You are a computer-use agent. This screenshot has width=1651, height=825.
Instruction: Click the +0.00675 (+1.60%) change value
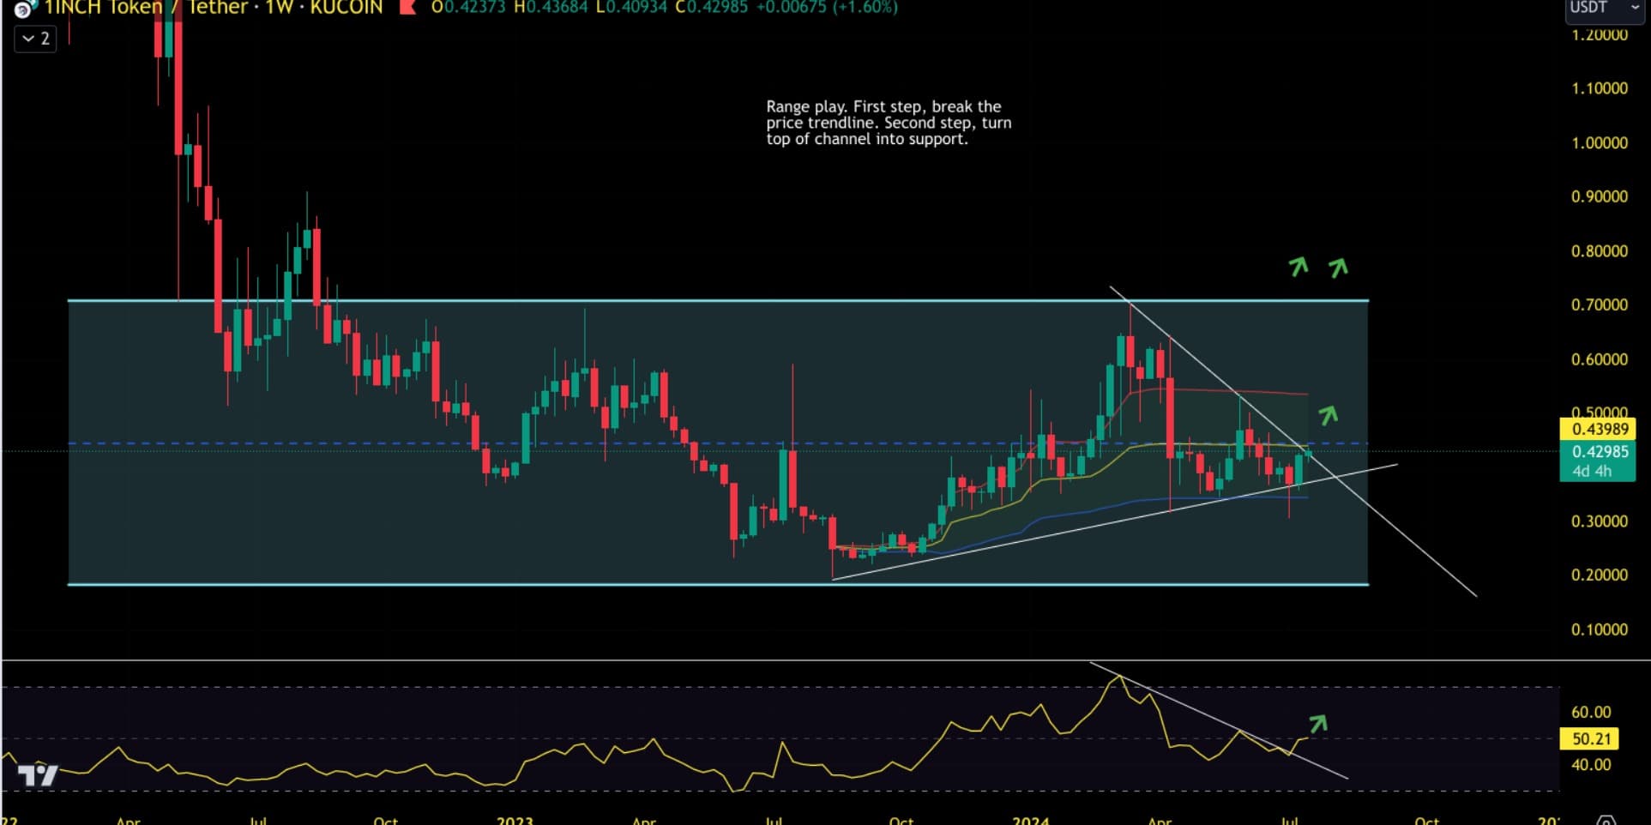pos(827,8)
